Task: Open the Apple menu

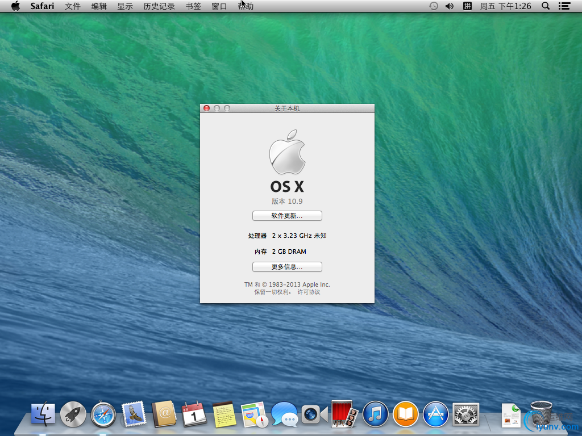Action: click(15, 6)
